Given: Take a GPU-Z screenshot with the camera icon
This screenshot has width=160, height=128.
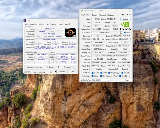Looking at the screenshot, I should [x=123, y=14].
